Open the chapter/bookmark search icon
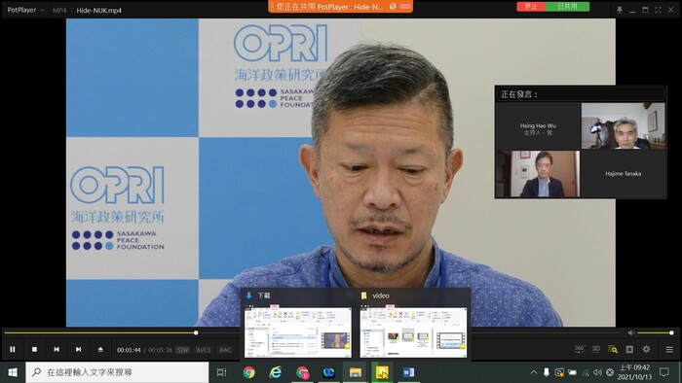Viewport: 682px width, 383px height. 613,349
